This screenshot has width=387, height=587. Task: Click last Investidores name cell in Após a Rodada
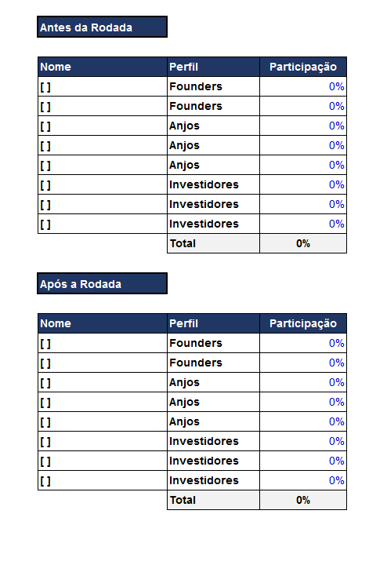[x=103, y=480]
